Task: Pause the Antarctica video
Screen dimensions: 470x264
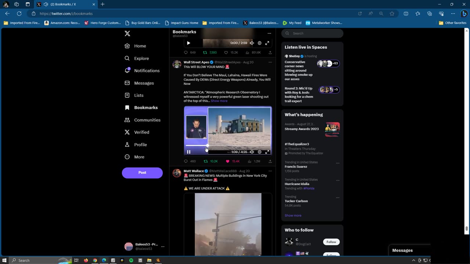Action: [x=188, y=152]
